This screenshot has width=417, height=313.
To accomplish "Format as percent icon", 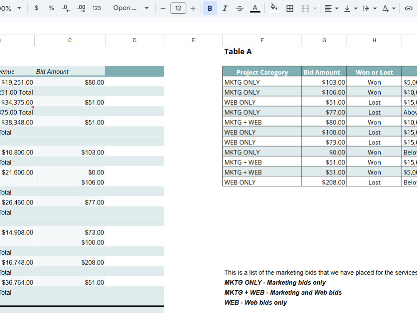I will (x=51, y=8).
